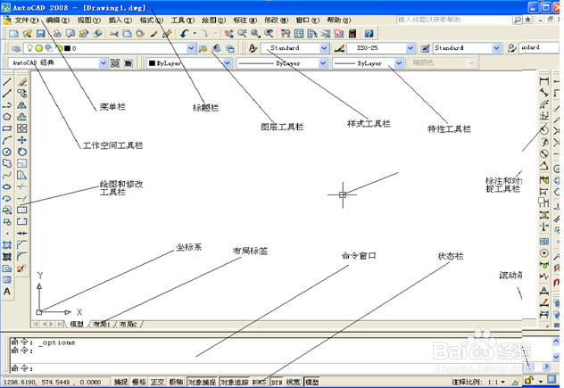Toggle 极轴 (Polar) tracking
Viewport: 564px width, 388px height.
coord(176,382)
